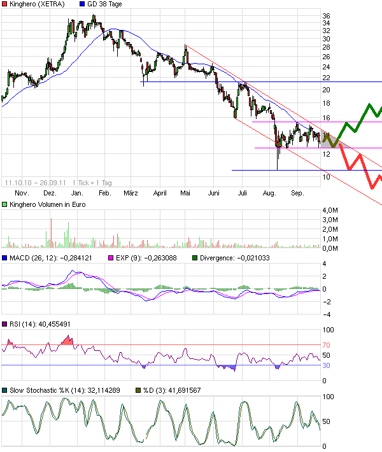Click the date range '11.10.10 – 26.09.11' text
This screenshot has width=382, height=452.
coord(36,183)
